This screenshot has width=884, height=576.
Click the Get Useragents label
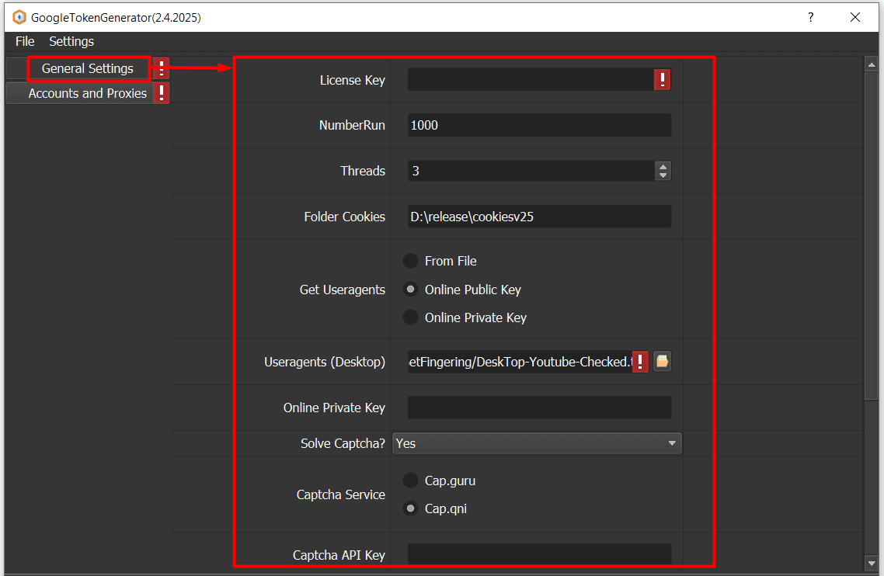(x=343, y=290)
